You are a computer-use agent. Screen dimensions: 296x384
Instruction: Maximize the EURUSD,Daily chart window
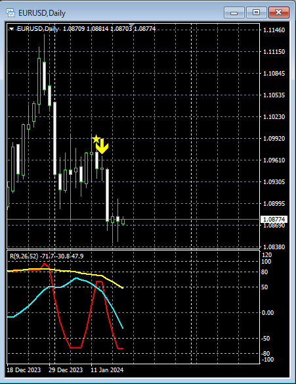pyautogui.click(x=256, y=12)
